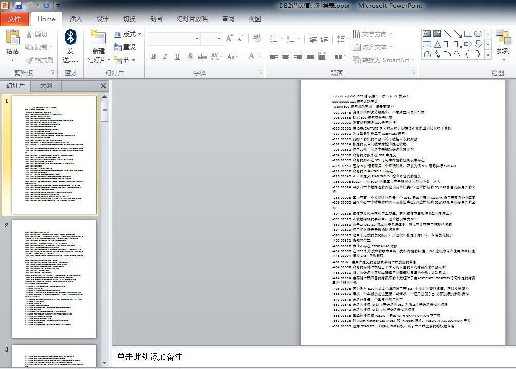Select the straight line shape
The height and width of the screenshot is (369, 516).
coord(447,33)
